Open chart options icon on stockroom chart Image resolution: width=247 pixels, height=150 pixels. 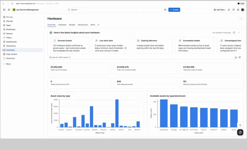240,125
